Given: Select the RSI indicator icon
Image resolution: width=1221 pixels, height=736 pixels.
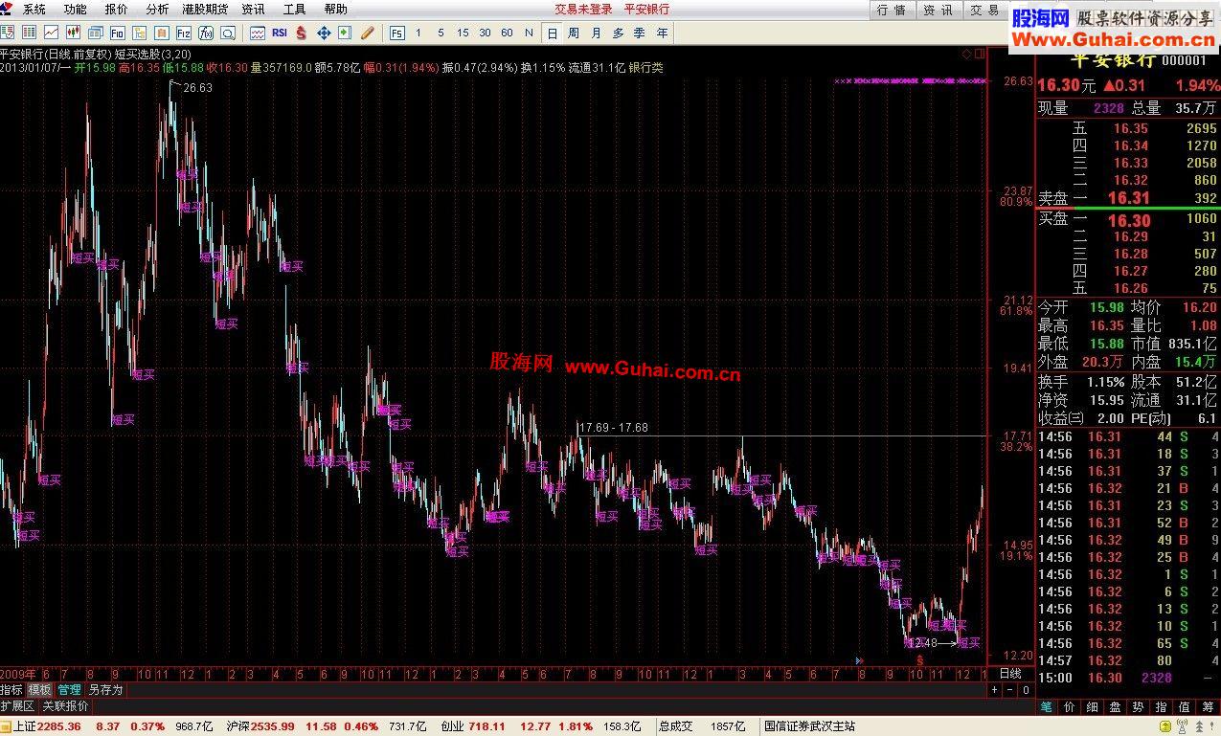Looking at the screenshot, I should [x=279, y=33].
